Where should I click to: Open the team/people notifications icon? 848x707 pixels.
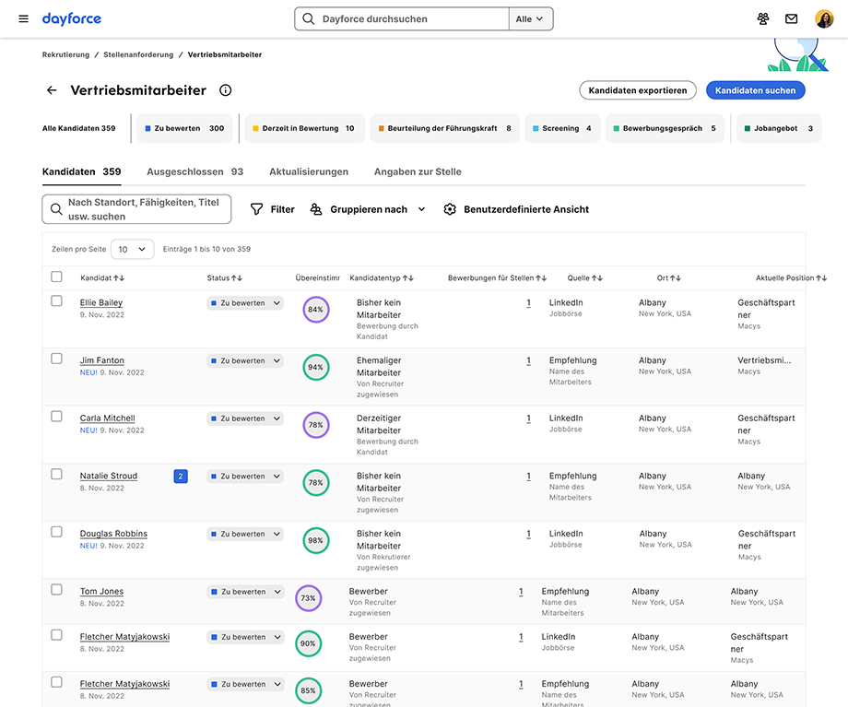763,18
